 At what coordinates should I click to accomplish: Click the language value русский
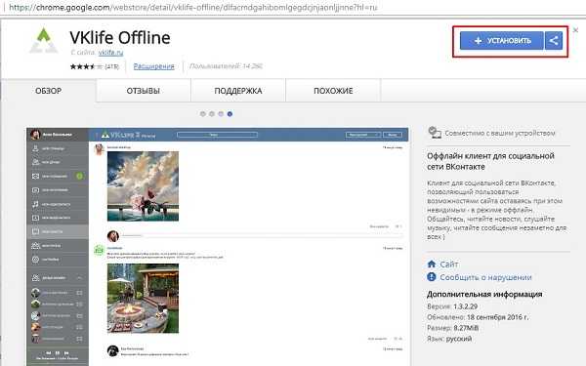click(x=459, y=339)
